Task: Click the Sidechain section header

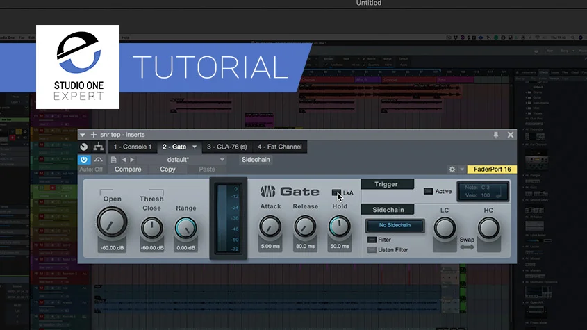Action: point(388,210)
